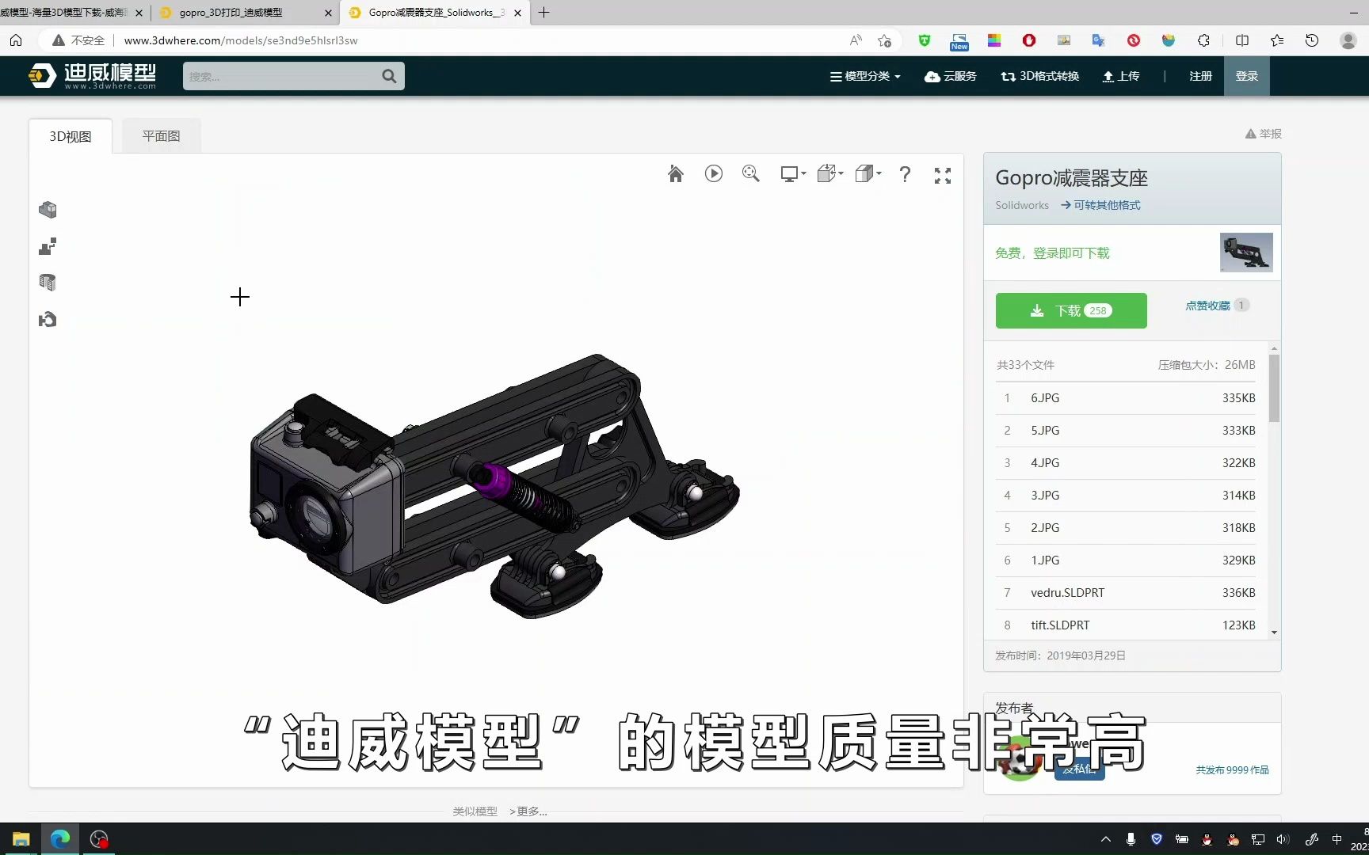Toggle split screen icon in browser toolbar
Screen dimensions: 1369x855
tap(1242, 40)
